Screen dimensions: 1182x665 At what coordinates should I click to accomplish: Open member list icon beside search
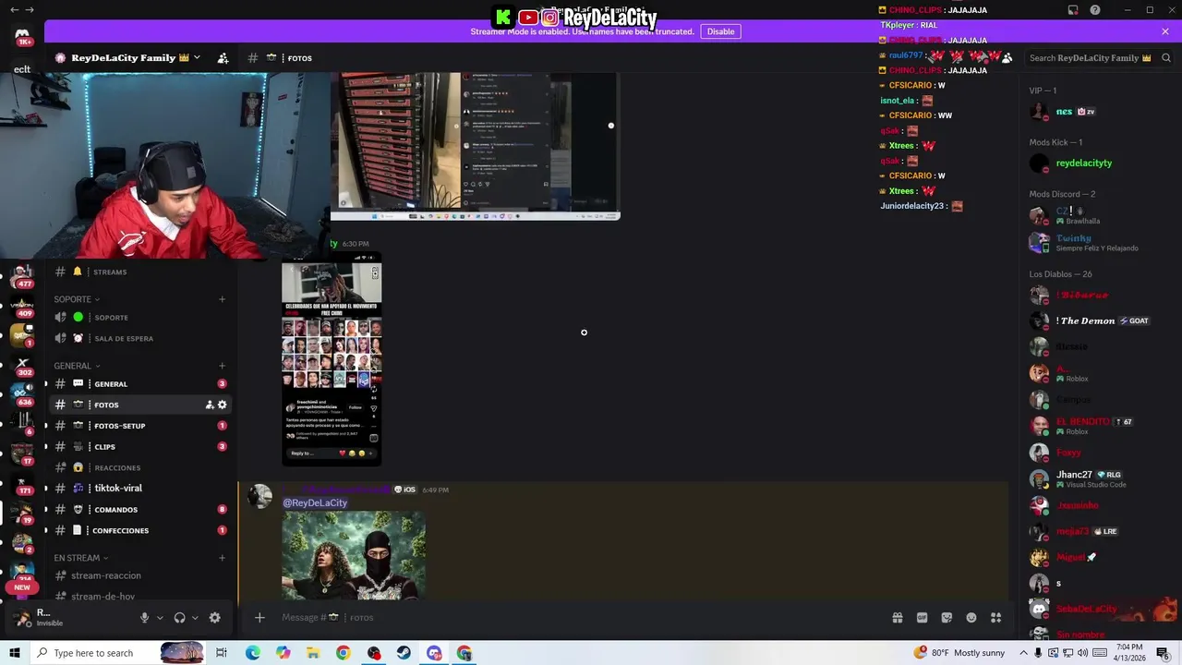click(1007, 57)
